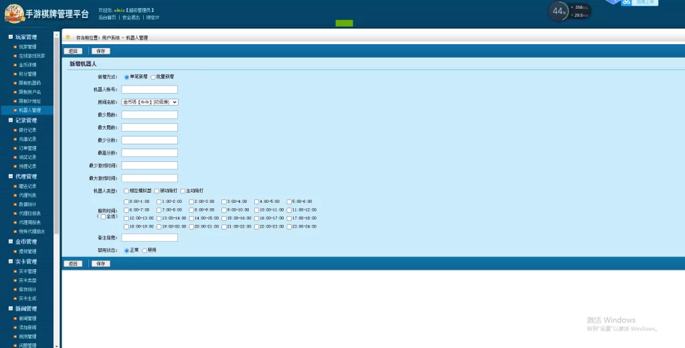
Task: Collapse the 记录管理 section icon
Action: click(10, 120)
